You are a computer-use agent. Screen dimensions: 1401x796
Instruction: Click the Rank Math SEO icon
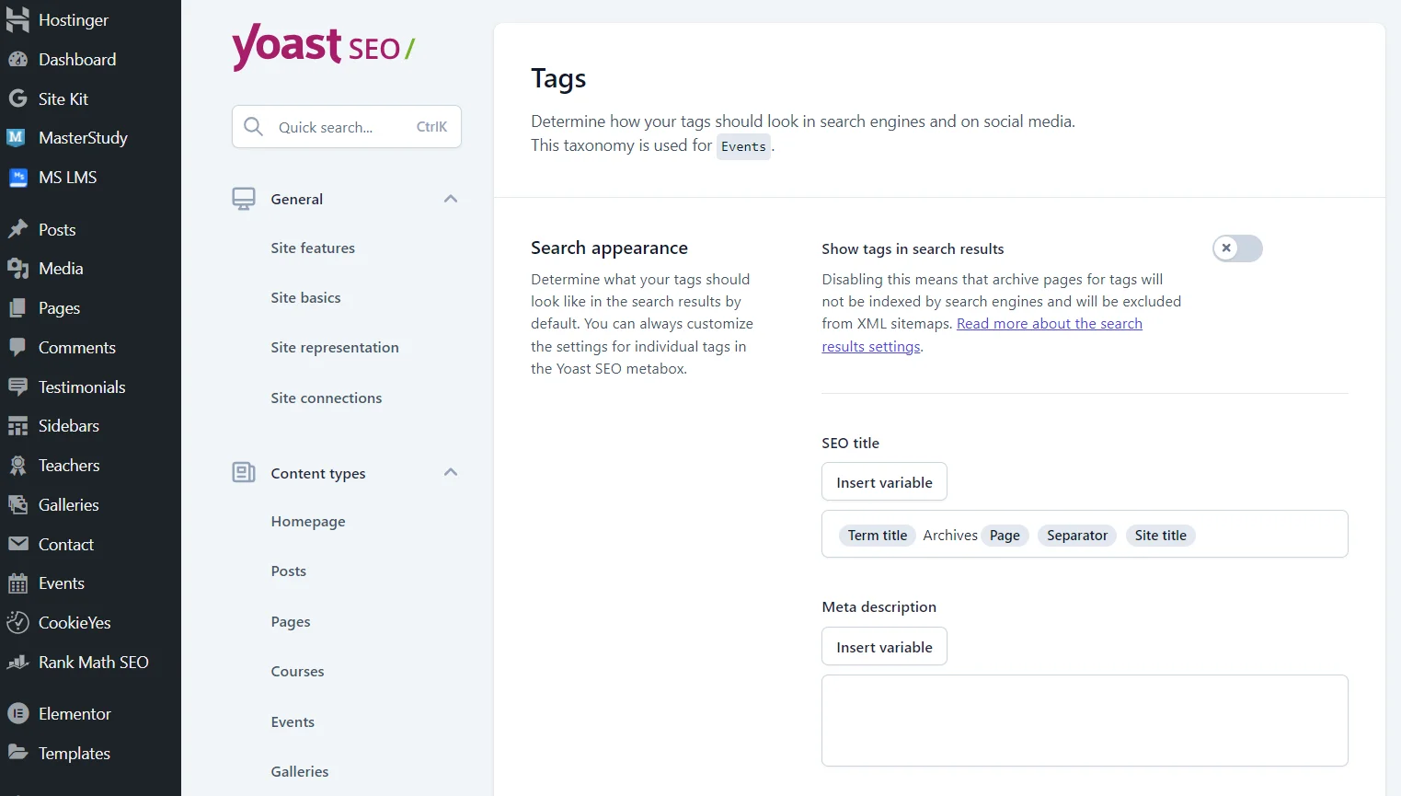pyautogui.click(x=17, y=662)
